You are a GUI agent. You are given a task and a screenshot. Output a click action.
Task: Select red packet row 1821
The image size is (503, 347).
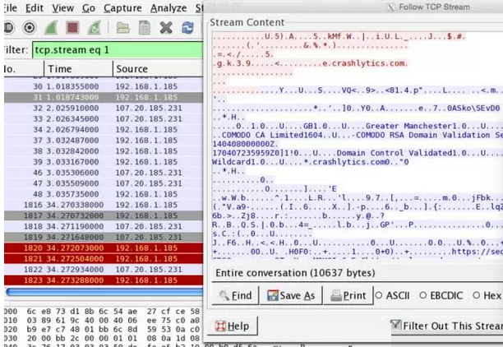[x=104, y=259]
